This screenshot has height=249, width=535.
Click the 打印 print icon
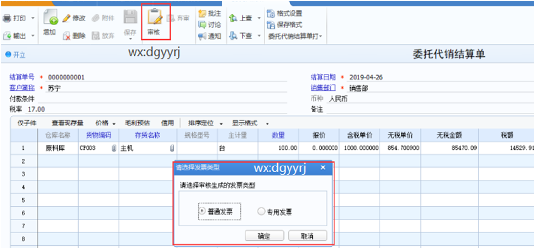click(7, 19)
